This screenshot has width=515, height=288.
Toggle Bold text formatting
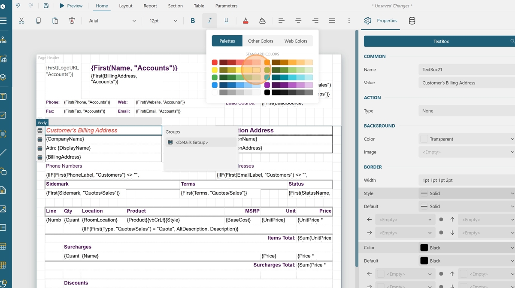tap(193, 21)
